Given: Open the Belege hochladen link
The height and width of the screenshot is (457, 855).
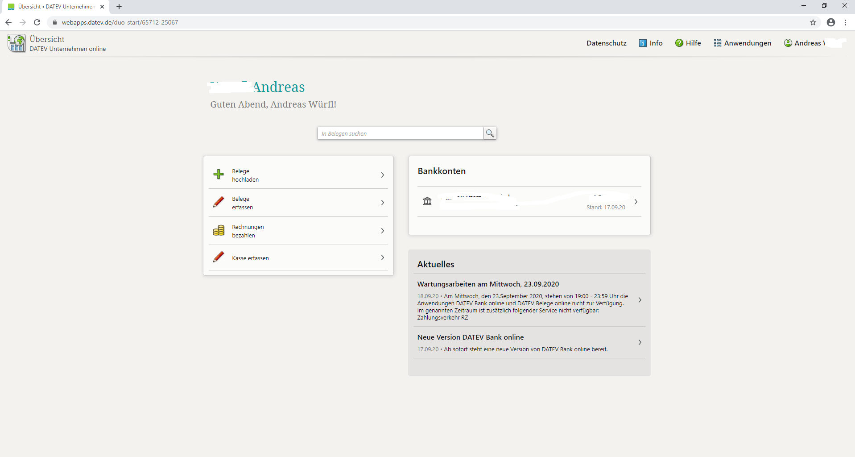Looking at the screenshot, I should (245, 175).
